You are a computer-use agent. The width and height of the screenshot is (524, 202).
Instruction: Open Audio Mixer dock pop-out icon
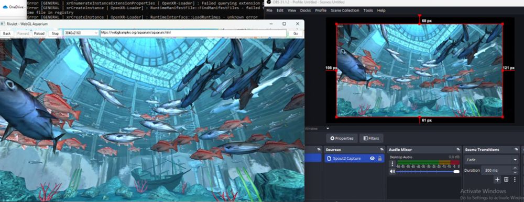coord(458,150)
